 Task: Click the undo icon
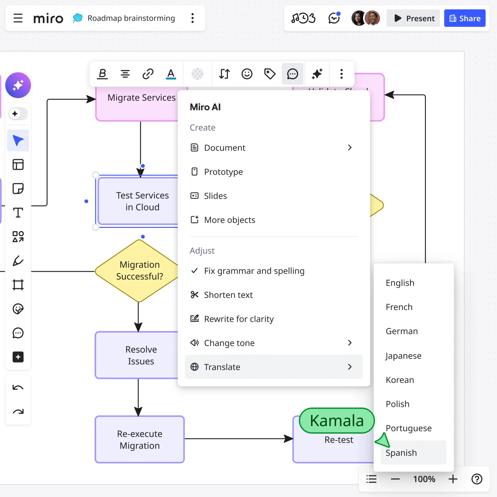coord(18,387)
